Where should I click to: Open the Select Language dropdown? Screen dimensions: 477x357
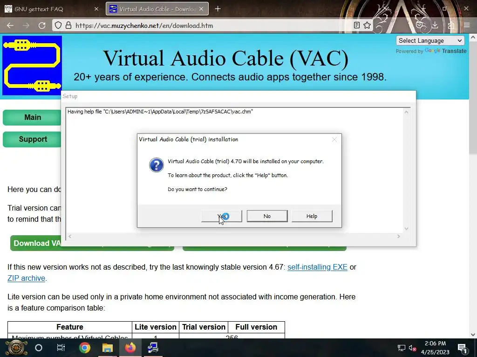[x=430, y=41]
